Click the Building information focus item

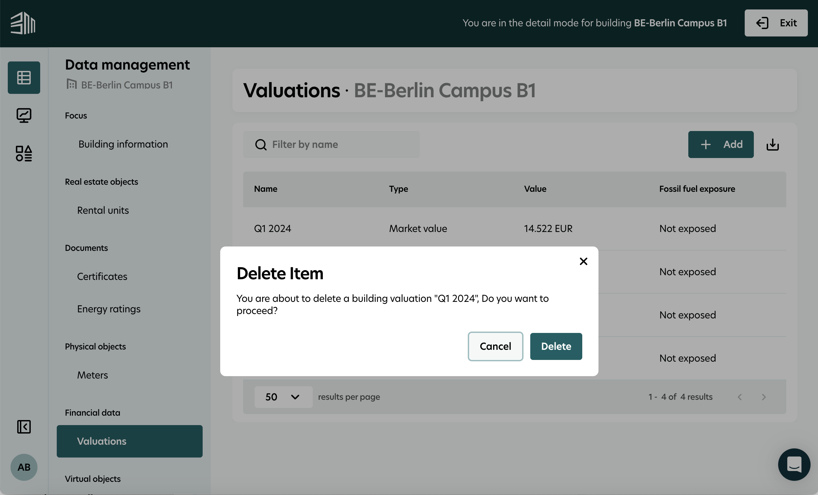click(x=123, y=144)
